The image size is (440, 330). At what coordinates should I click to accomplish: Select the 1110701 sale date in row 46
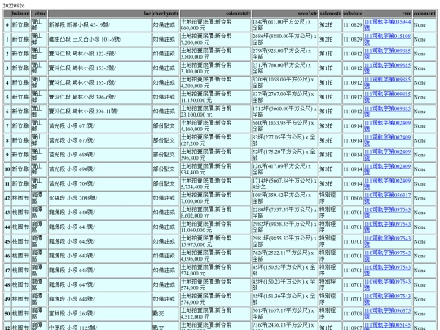click(x=353, y=256)
